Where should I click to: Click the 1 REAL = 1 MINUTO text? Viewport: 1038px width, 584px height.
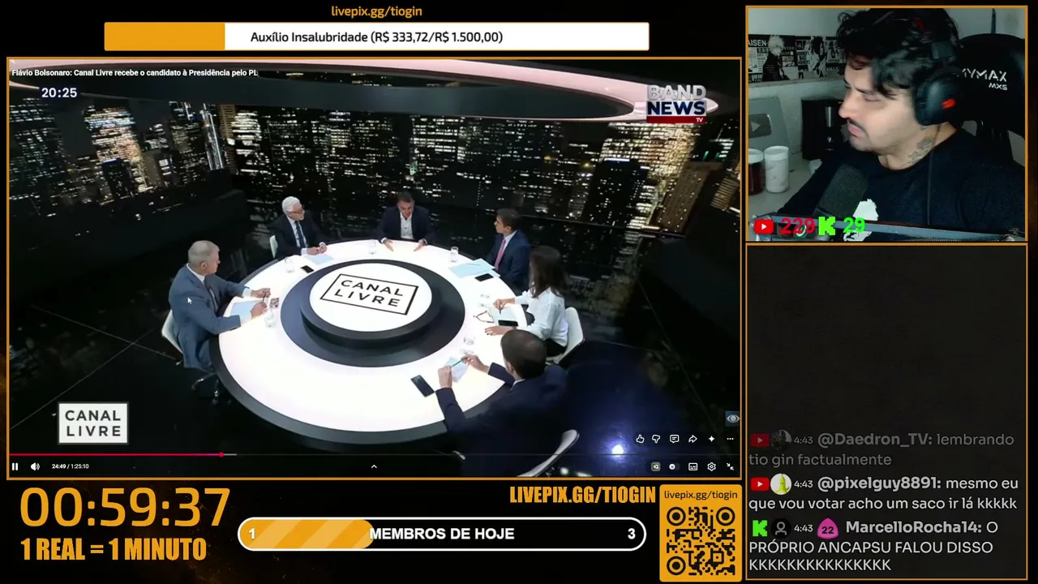click(114, 550)
